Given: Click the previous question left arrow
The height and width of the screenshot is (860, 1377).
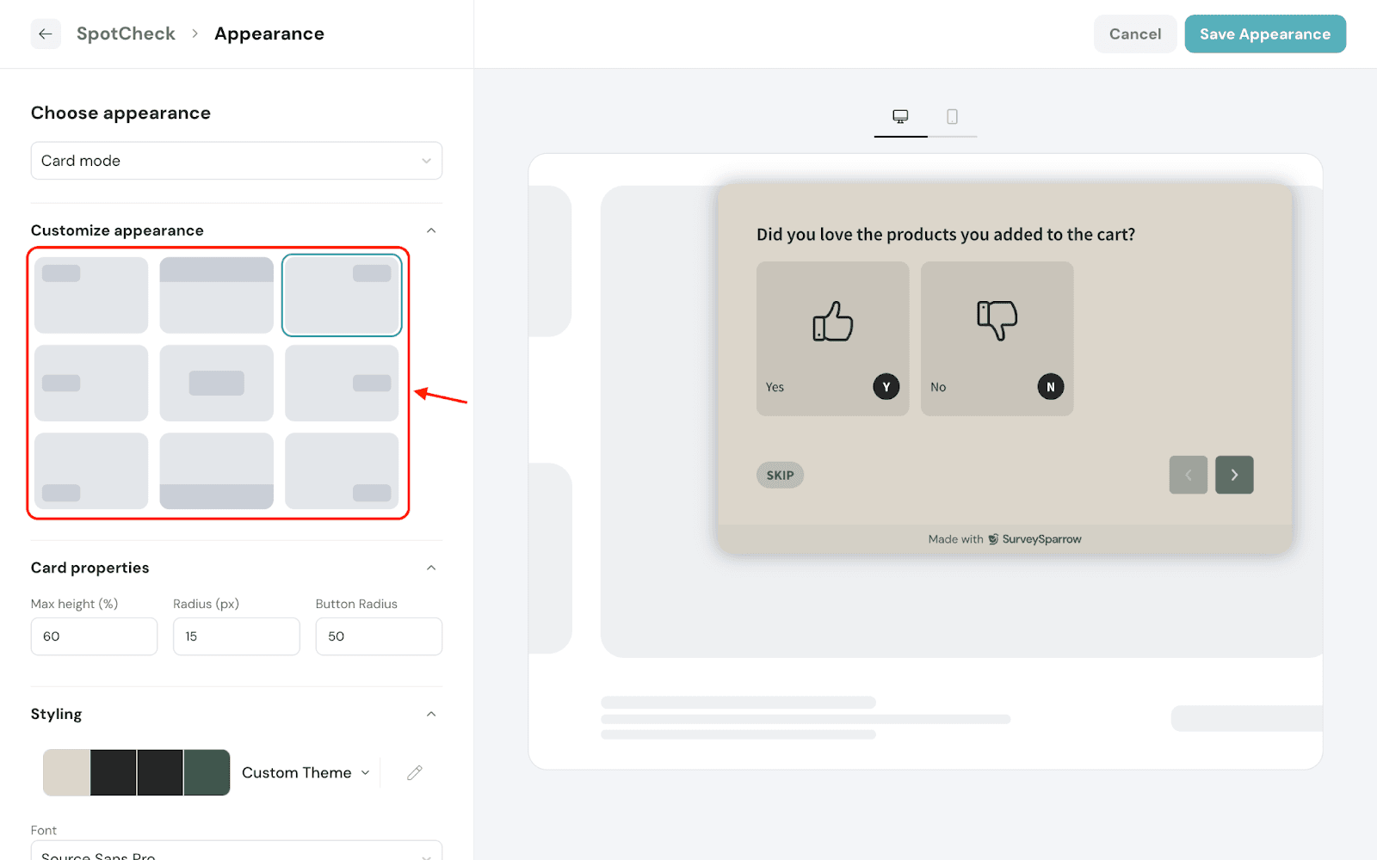Looking at the screenshot, I should pyautogui.click(x=1188, y=475).
